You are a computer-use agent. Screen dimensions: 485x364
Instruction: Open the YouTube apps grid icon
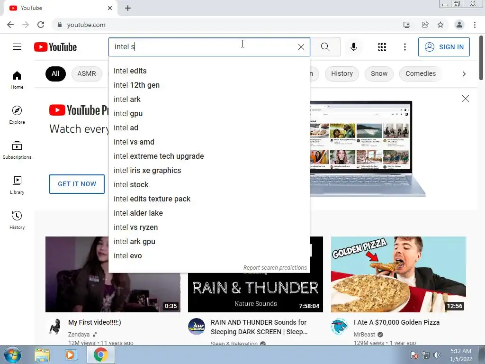coord(382,47)
